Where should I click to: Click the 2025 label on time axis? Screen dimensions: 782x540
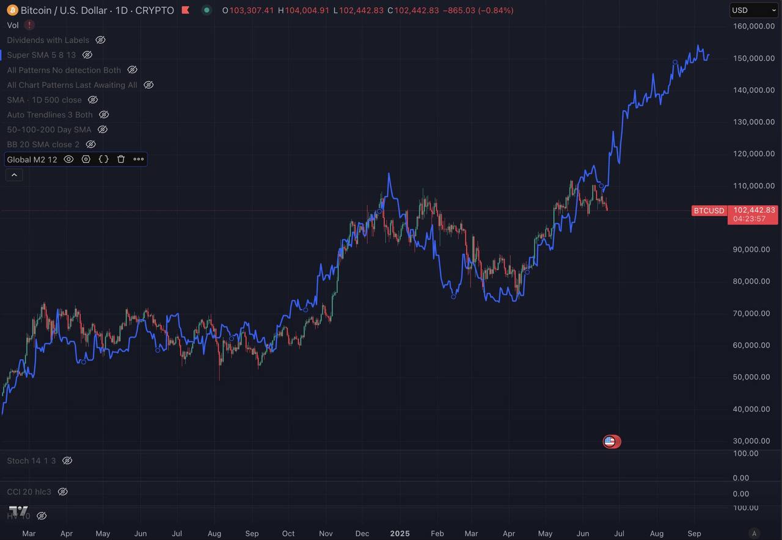(400, 533)
